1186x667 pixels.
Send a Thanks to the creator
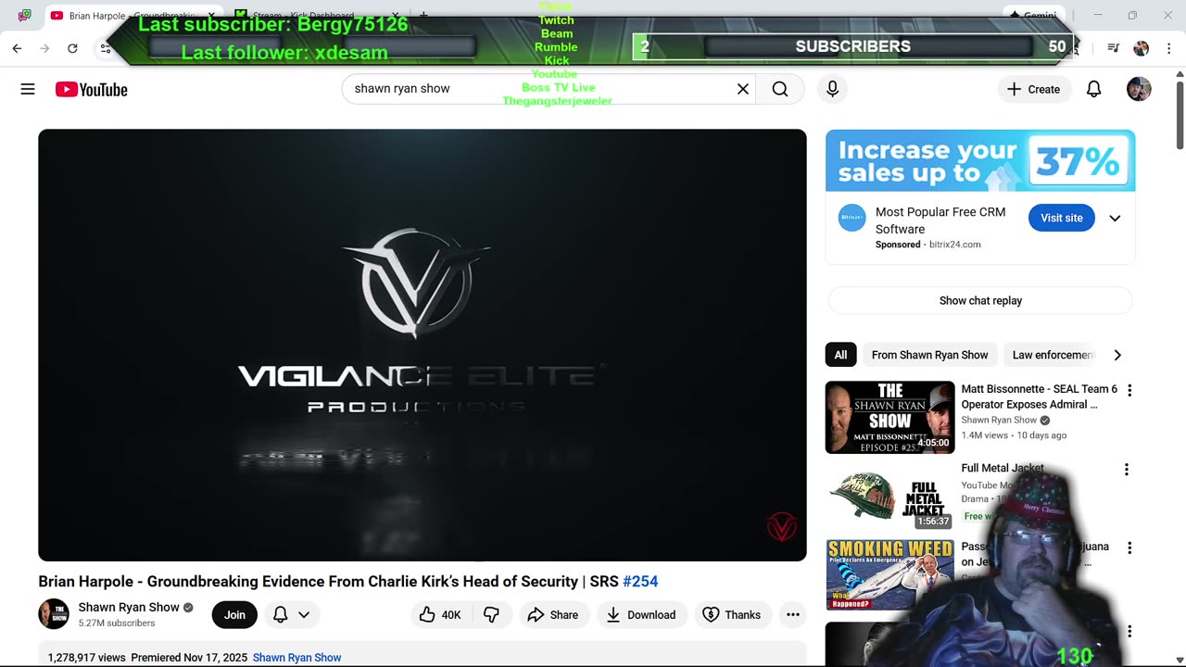[x=732, y=615]
